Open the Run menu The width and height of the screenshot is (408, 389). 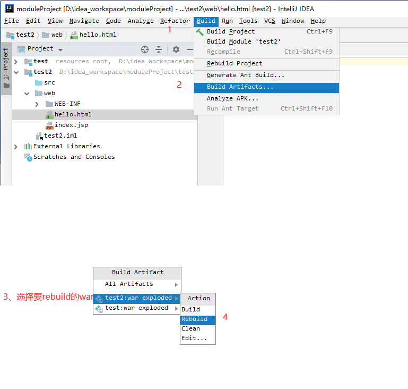pyautogui.click(x=227, y=21)
